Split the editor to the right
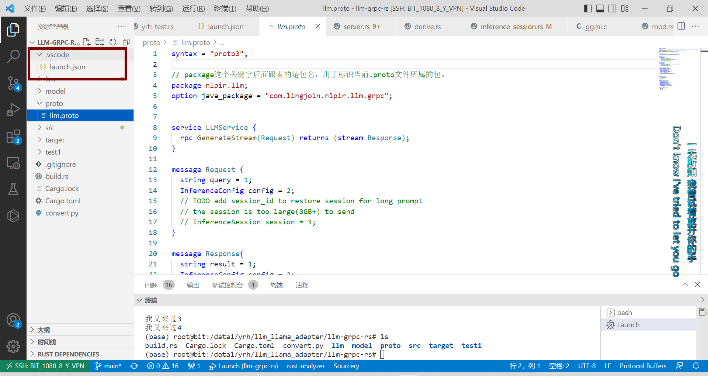 (x=681, y=26)
